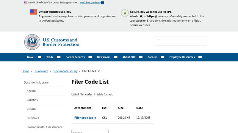The height and width of the screenshot is (133, 238).
Task: Click the header search box
Action: (x=181, y=41)
